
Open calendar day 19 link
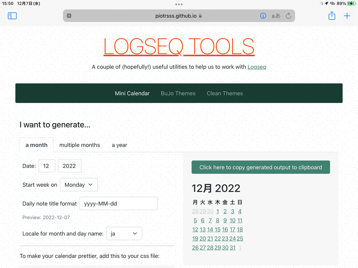click(195, 239)
